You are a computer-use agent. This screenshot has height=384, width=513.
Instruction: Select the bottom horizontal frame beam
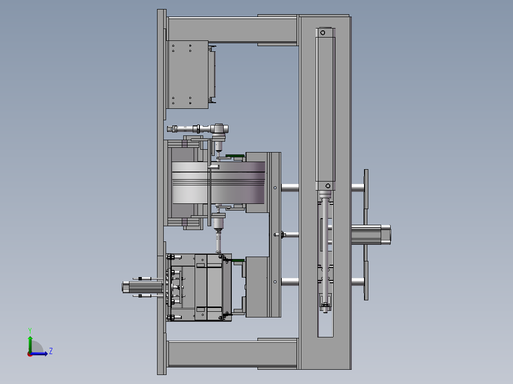point(232,354)
